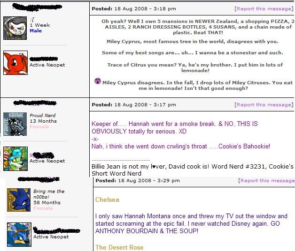Click the purple shocked smiley emoticon
The image size is (295, 251).
pyautogui.click(x=98, y=81)
